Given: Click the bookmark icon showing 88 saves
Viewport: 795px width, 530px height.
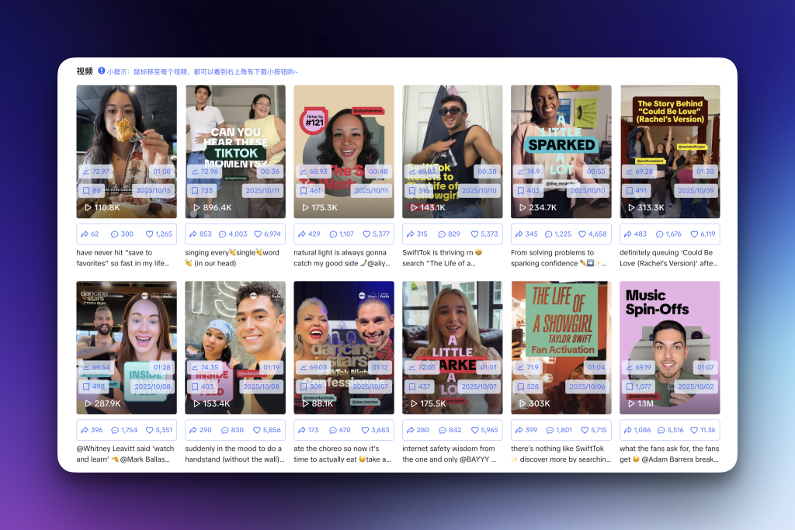Looking at the screenshot, I should 86,190.
